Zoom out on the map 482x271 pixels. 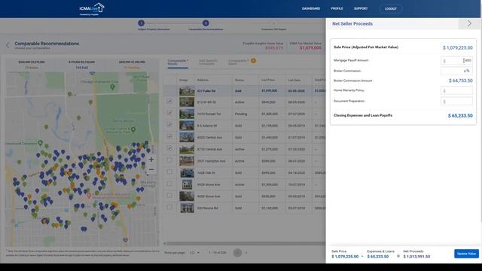[x=151, y=169]
